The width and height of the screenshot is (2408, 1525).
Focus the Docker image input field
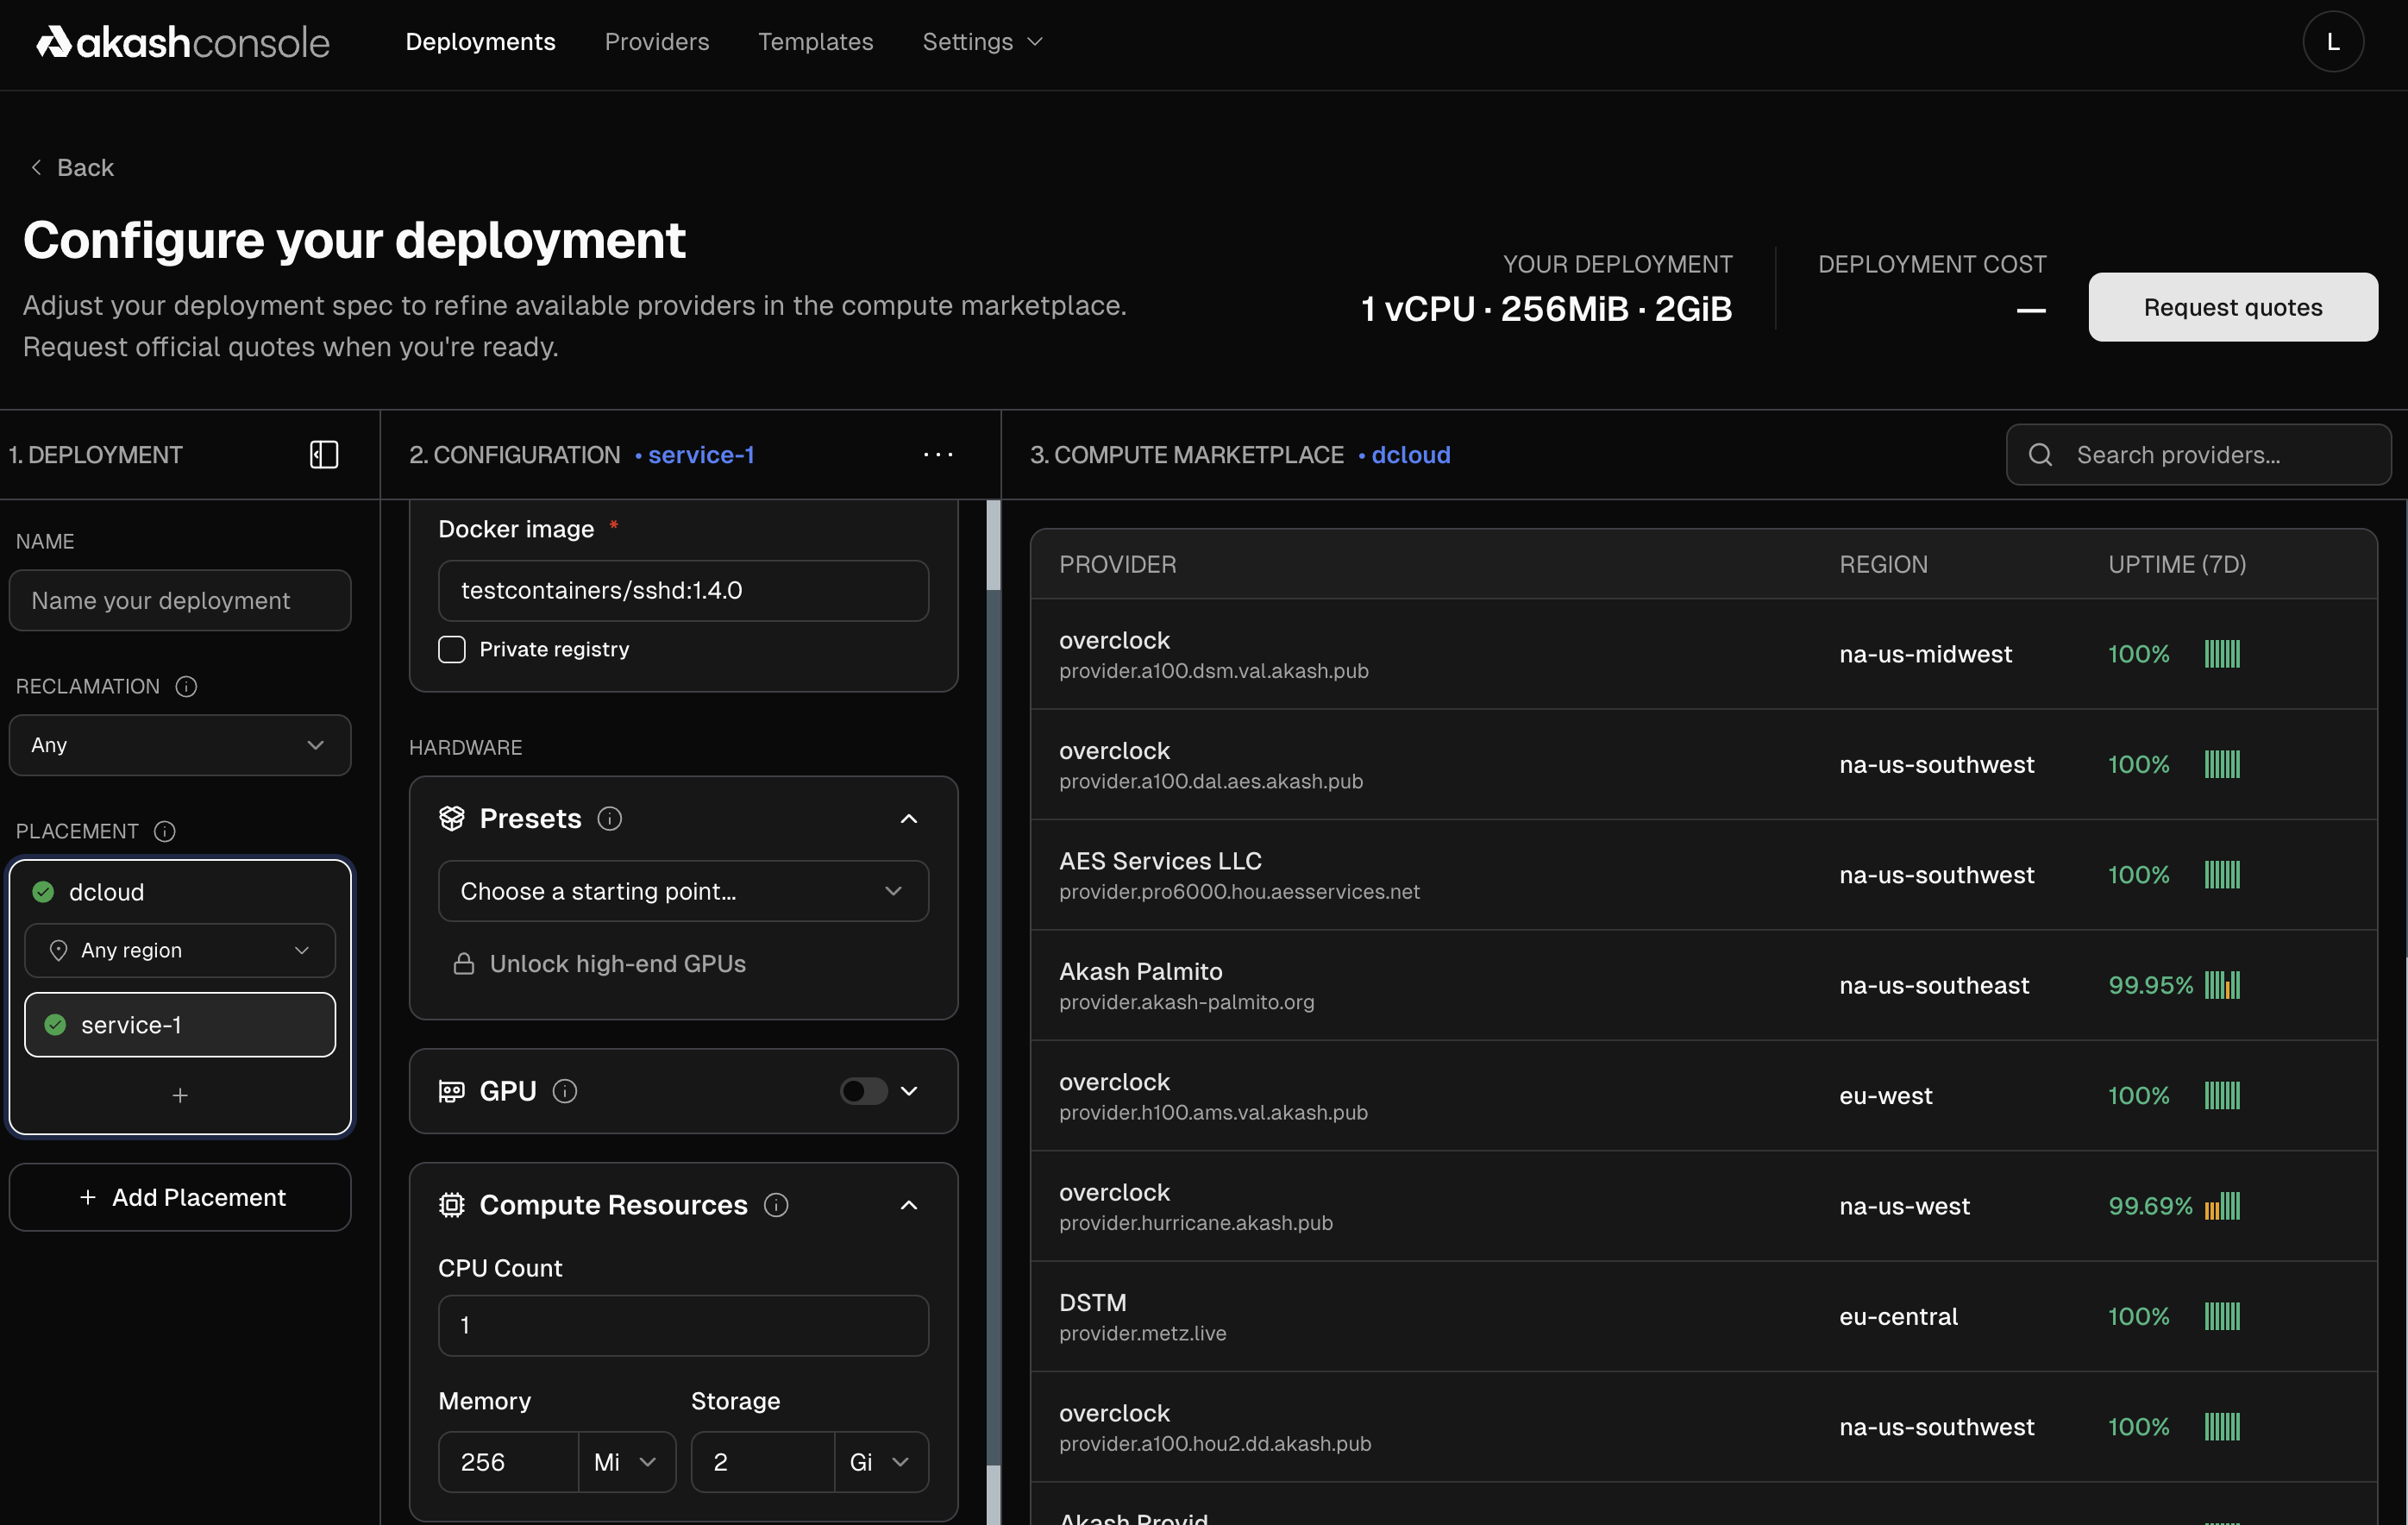pyautogui.click(x=683, y=591)
